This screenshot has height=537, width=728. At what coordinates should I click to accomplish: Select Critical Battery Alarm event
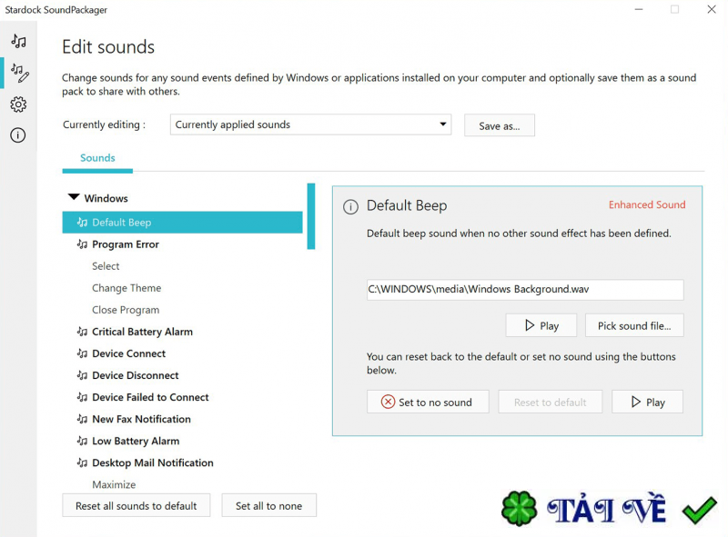coord(142,332)
